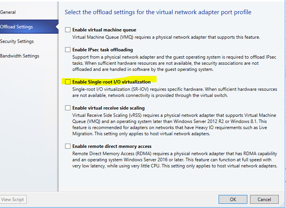Tick the IPsec task offloading checkbox
Image resolution: width=286 pixels, height=208 pixels.
pos(68,49)
